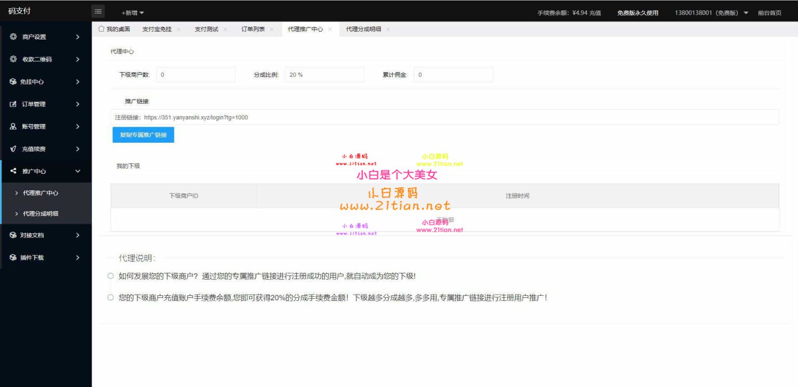Click the 码支付 logo text
Screen dimensions: 798x387
19,11
